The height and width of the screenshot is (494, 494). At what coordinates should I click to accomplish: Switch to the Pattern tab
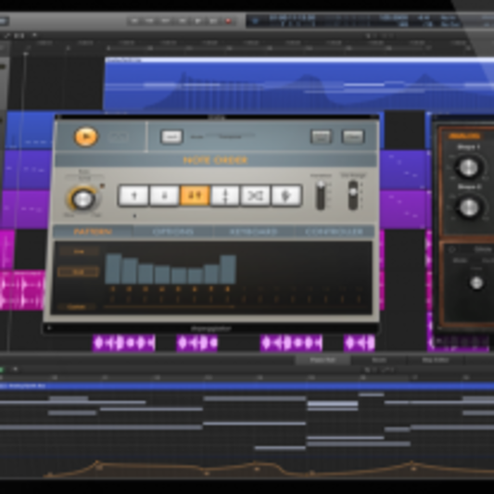pyautogui.click(x=93, y=232)
